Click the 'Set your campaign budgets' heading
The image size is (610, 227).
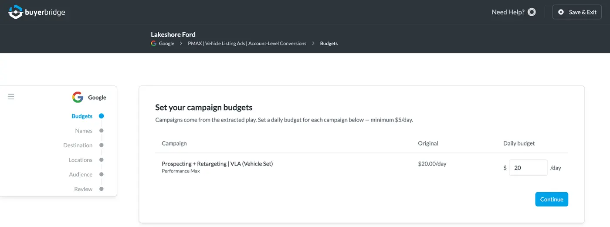point(204,107)
